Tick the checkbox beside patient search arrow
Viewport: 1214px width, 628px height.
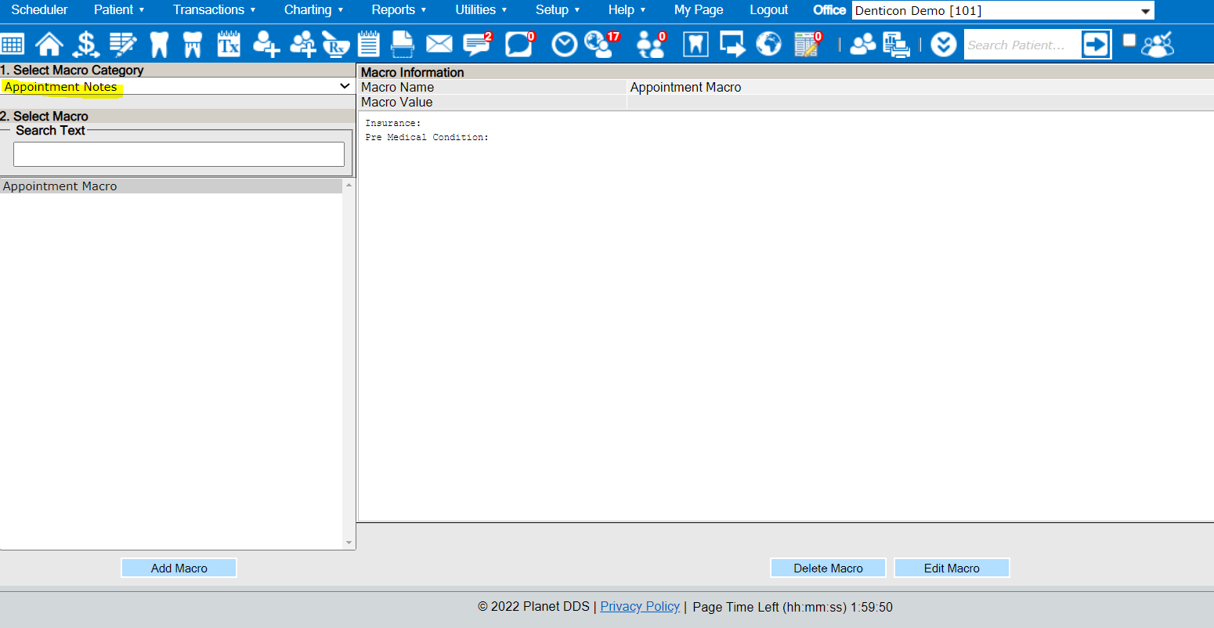coord(1129,40)
